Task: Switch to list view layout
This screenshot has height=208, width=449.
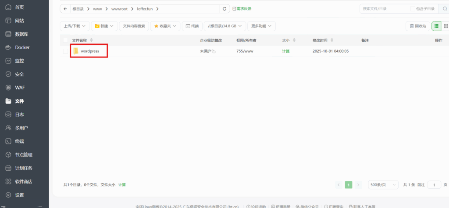Action: click(436, 26)
